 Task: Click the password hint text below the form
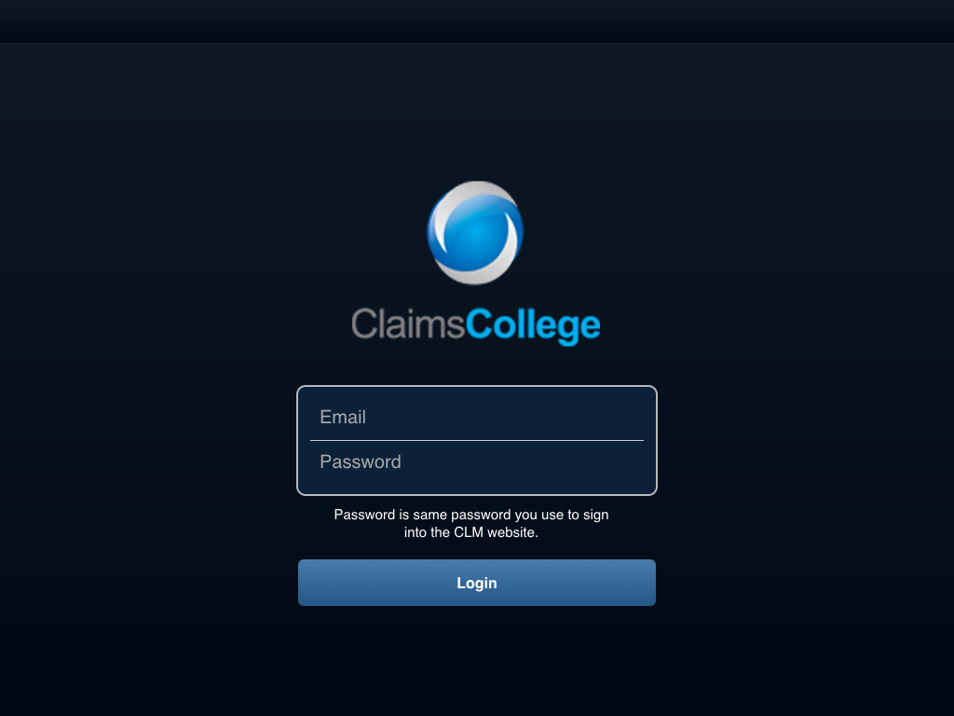[471, 524]
